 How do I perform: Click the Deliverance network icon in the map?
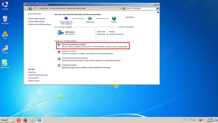(x=90, y=18)
